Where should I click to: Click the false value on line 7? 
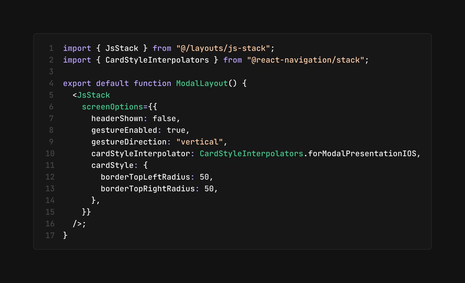(164, 118)
